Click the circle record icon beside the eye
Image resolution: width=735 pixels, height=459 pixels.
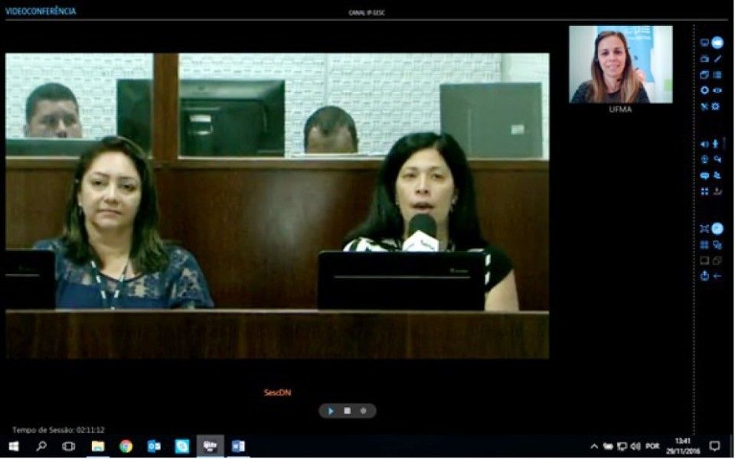pos(704,90)
